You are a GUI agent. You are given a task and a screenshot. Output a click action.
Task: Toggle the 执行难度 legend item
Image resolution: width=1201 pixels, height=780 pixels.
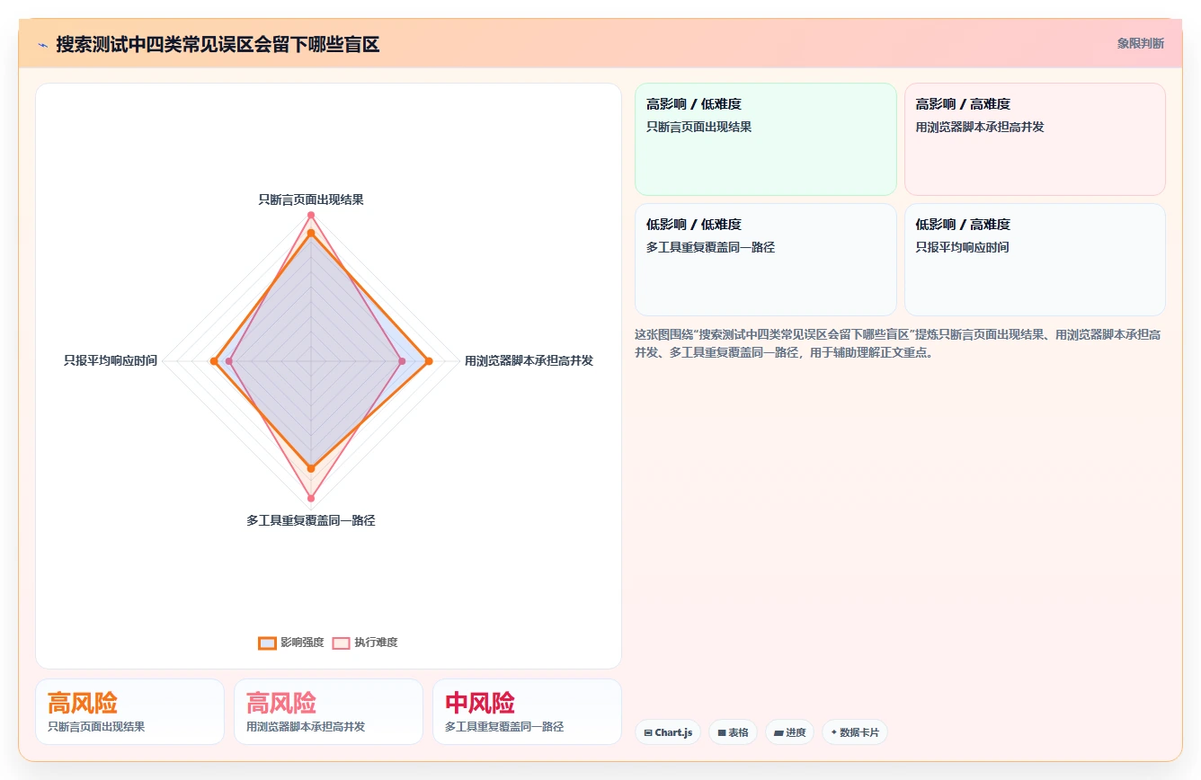point(365,643)
